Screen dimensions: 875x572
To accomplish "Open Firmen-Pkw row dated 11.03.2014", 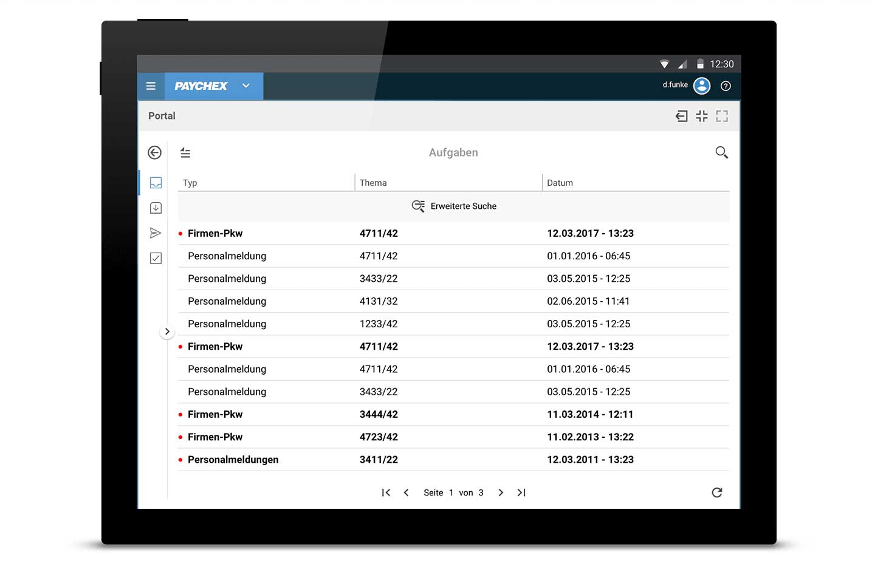I will click(453, 414).
